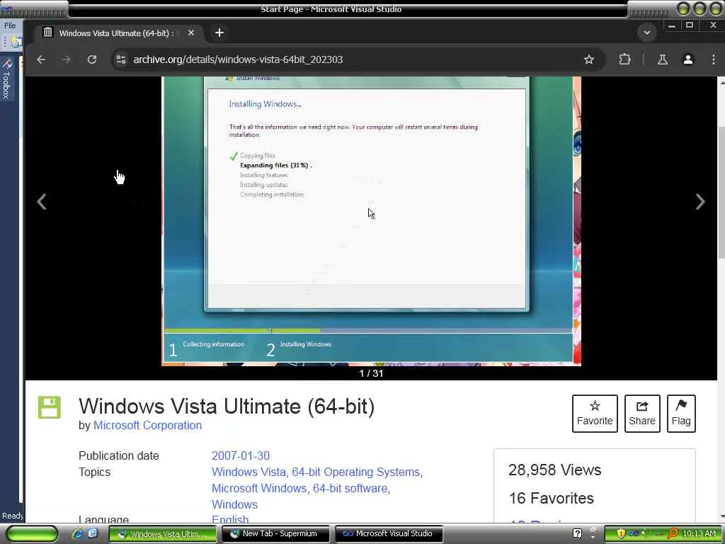This screenshot has height=544, width=725.
Task: Launch Internet Explorer from quick launch
Action: (77, 534)
